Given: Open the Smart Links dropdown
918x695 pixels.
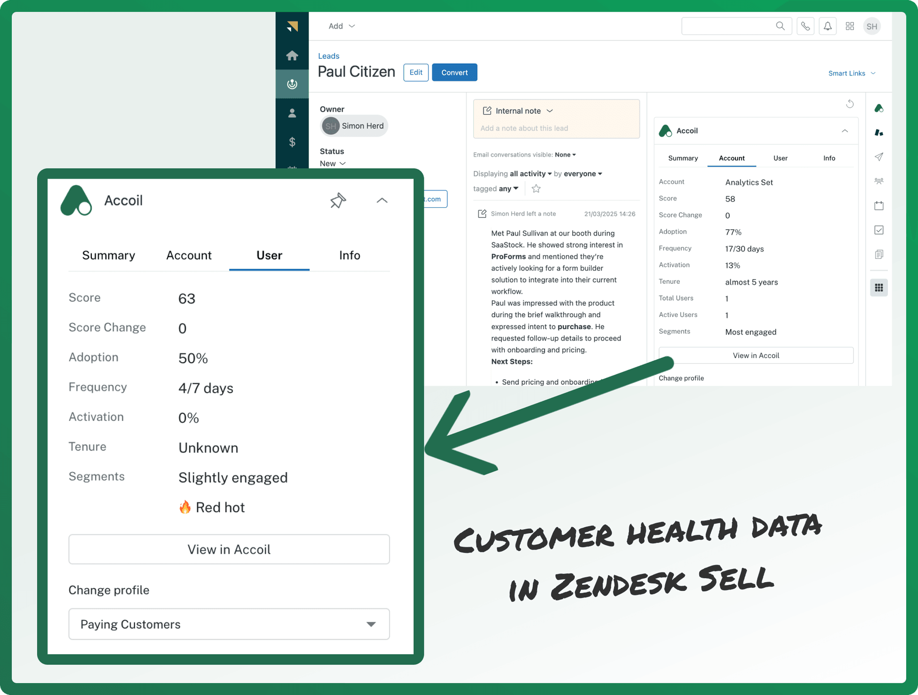Looking at the screenshot, I should coord(852,73).
